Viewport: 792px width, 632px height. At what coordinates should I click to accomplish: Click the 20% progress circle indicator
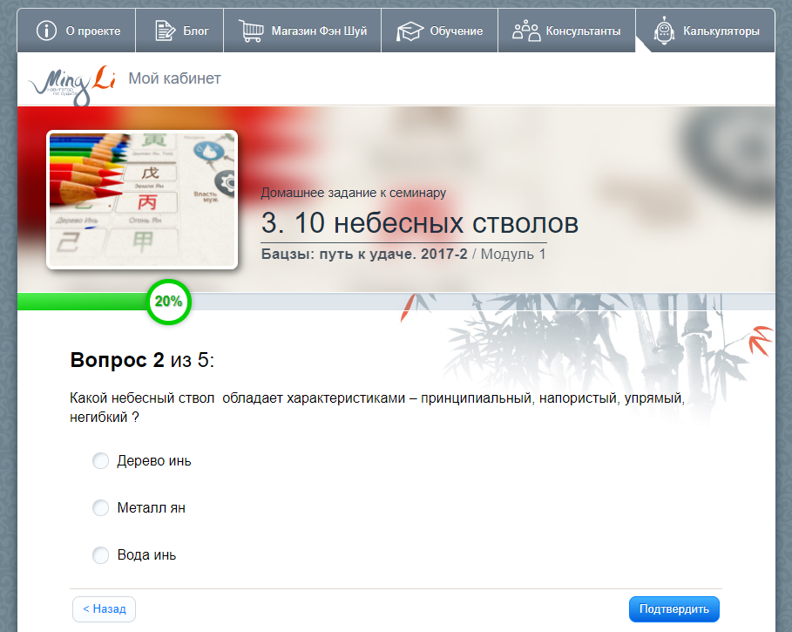[x=168, y=302]
